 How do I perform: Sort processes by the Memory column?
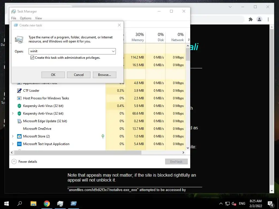[136, 37]
